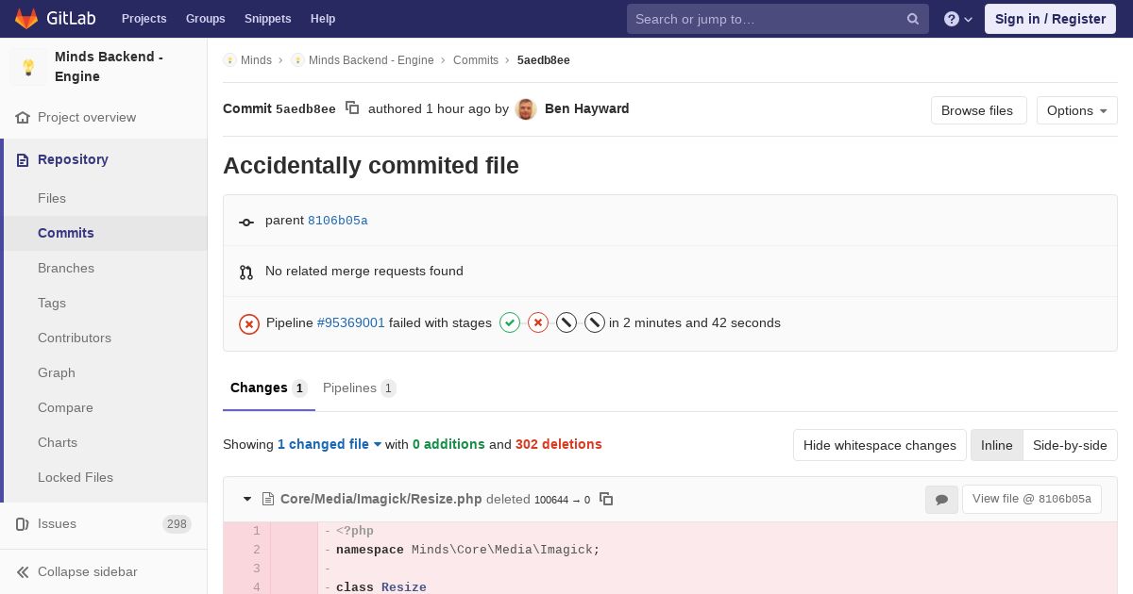1133x594 pixels.
Task: Click the parent commit graph icon
Action: pyautogui.click(x=246, y=222)
